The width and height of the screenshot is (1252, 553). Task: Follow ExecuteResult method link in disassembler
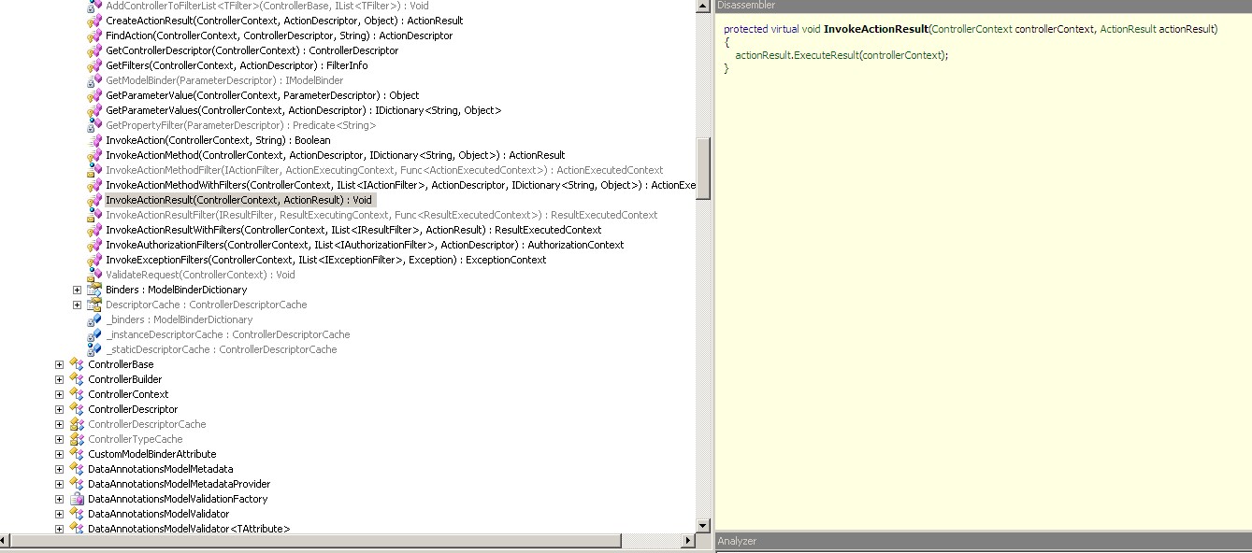point(826,55)
